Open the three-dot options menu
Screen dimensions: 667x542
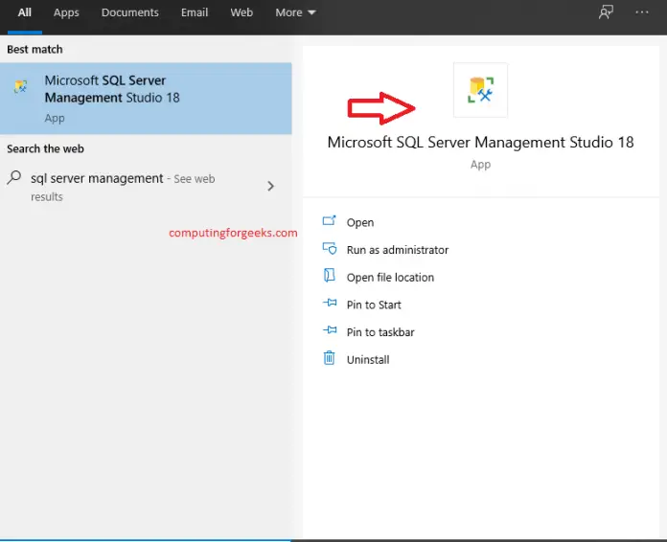coord(642,12)
